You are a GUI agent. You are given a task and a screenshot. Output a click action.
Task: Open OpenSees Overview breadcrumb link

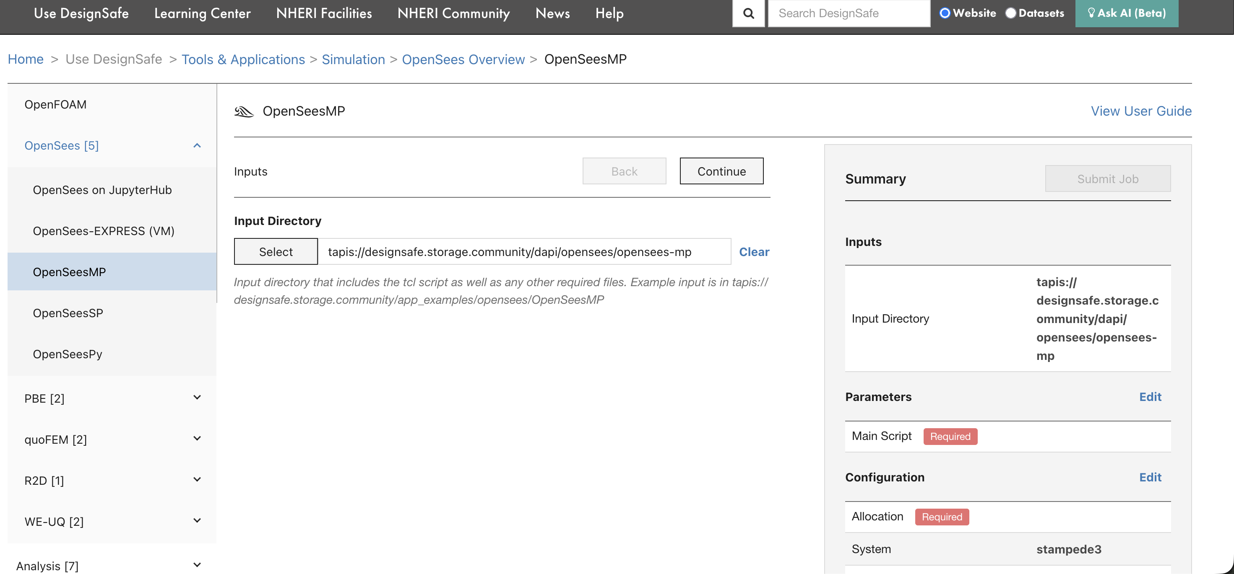tap(463, 59)
